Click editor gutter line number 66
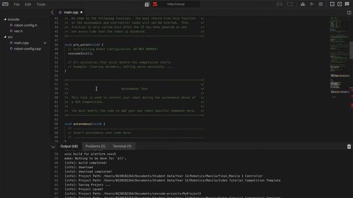Viewport: 353px width, 198px height. pos(56,124)
